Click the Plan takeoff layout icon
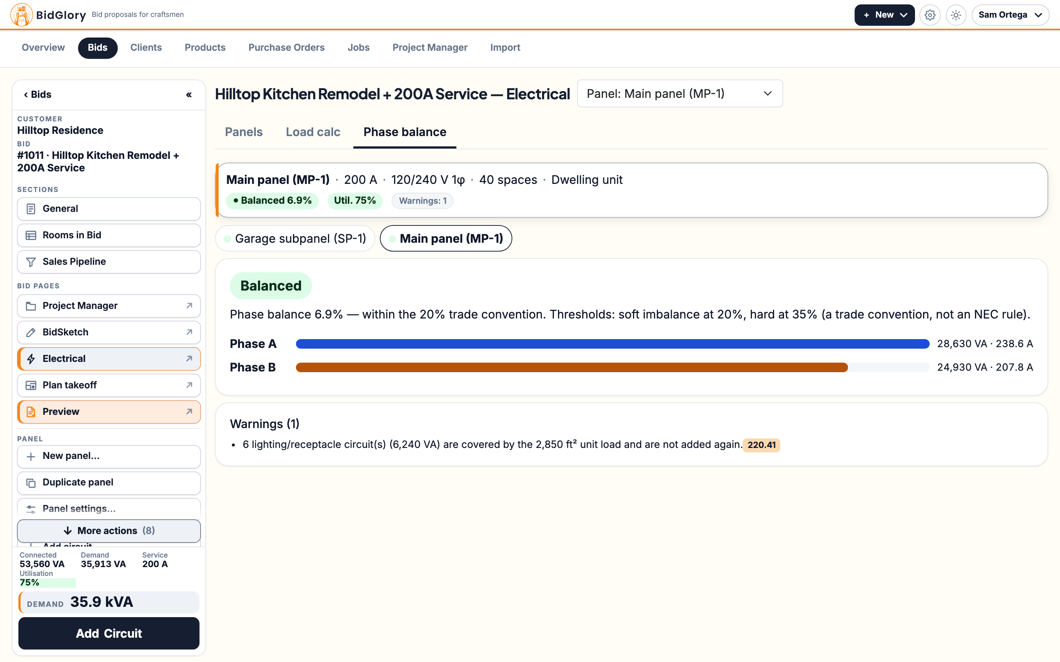Screen dimensions: 1060x662 pos(31,385)
